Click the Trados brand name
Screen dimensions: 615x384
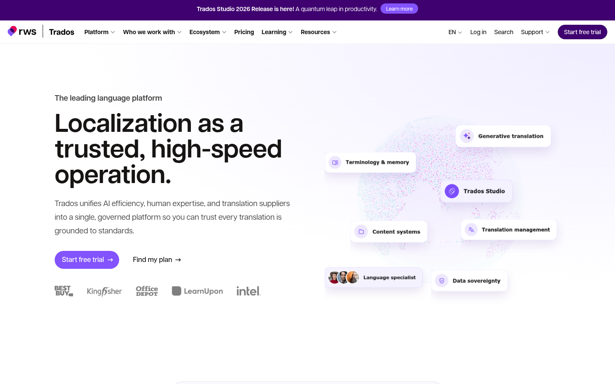click(x=61, y=32)
